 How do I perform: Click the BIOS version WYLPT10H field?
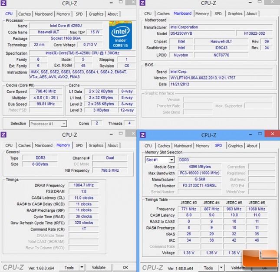point(221,78)
